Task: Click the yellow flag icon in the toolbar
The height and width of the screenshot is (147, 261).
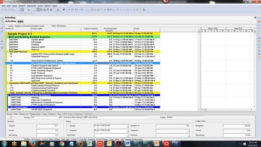Action: click(x=137, y=10)
